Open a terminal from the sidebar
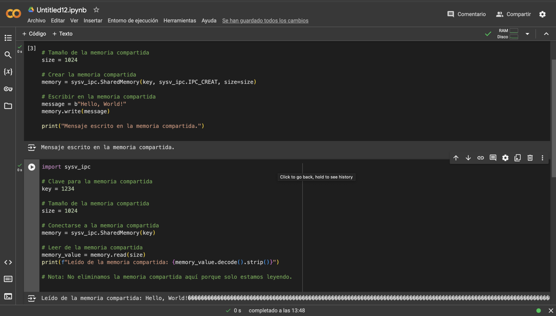Image resolution: width=556 pixels, height=316 pixels. click(x=8, y=296)
